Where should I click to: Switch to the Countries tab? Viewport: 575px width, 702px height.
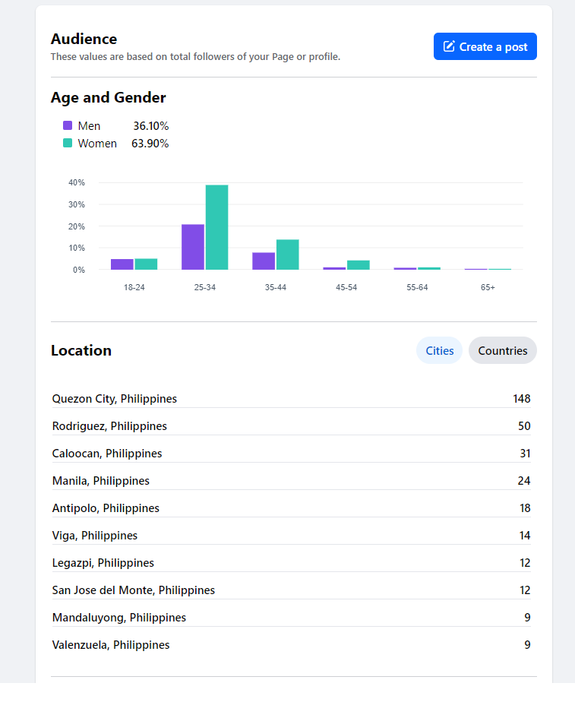[502, 350]
